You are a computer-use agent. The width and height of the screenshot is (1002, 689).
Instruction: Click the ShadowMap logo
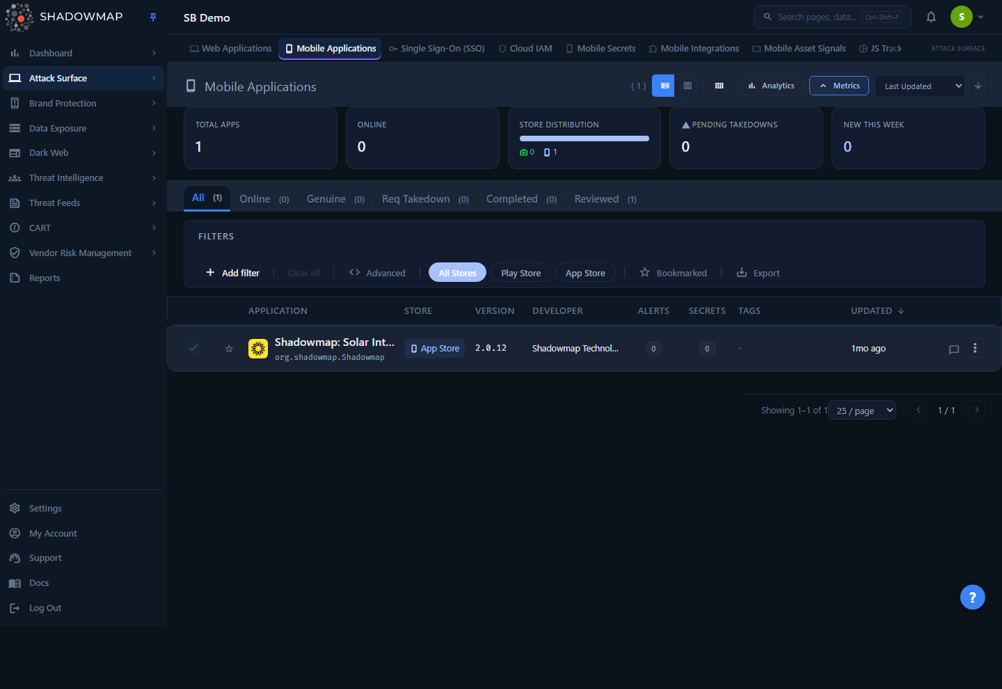coord(64,17)
